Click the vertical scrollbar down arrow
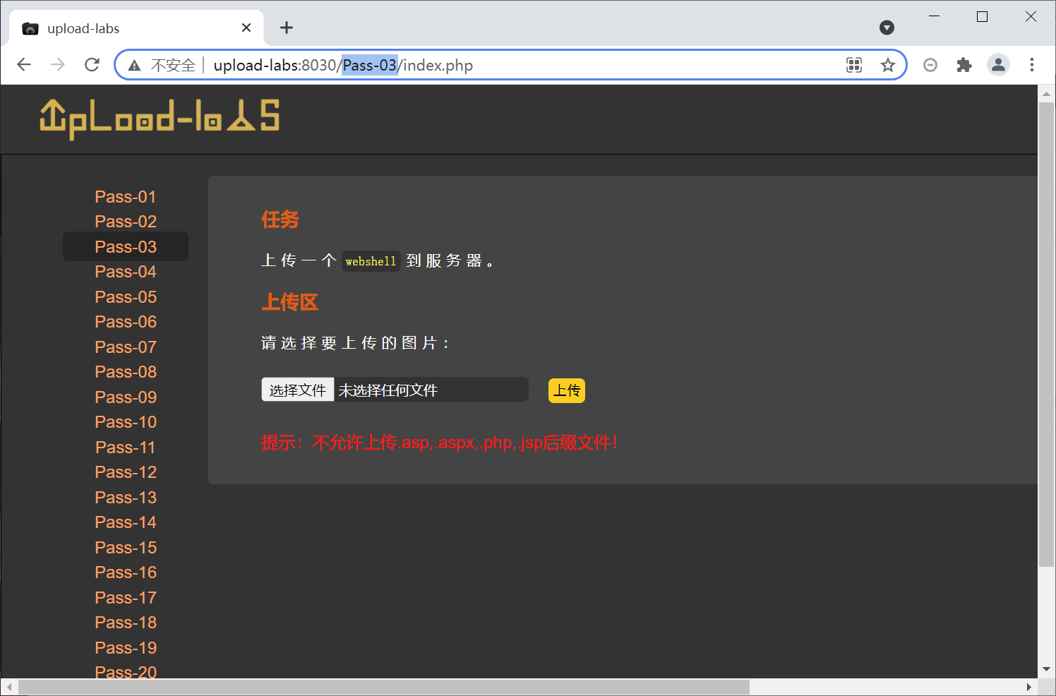1056x696 pixels. point(1045,669)
